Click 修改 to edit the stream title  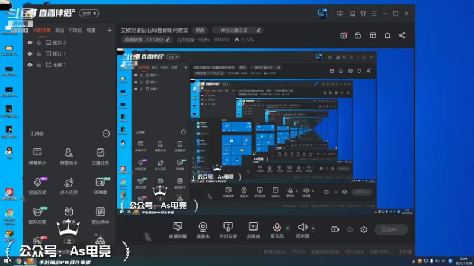pyautogui.click(x=200, y=30)
